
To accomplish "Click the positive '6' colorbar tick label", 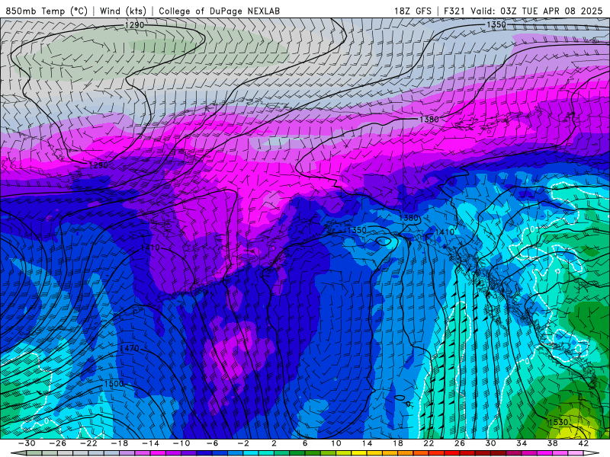I will [305, 443].
